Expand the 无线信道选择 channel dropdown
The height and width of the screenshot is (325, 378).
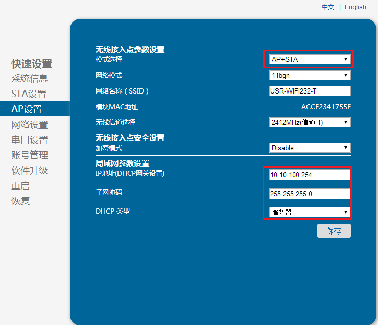(x=310, y=122)
